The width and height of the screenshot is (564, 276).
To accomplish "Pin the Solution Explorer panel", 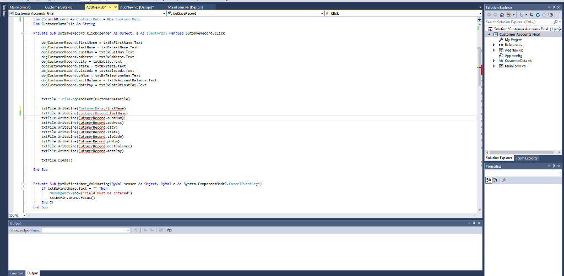I will (554, 7).
